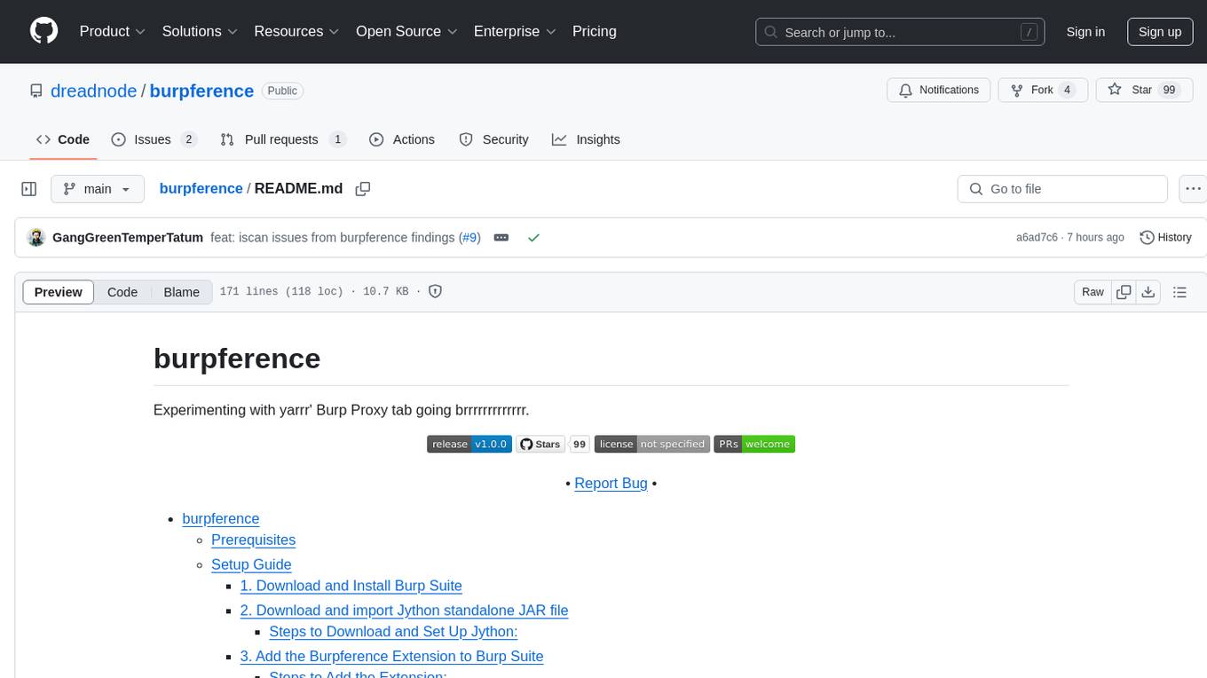Open the Security tab
This screenshot has width=1207, height=678.
[x=493, y=139]
